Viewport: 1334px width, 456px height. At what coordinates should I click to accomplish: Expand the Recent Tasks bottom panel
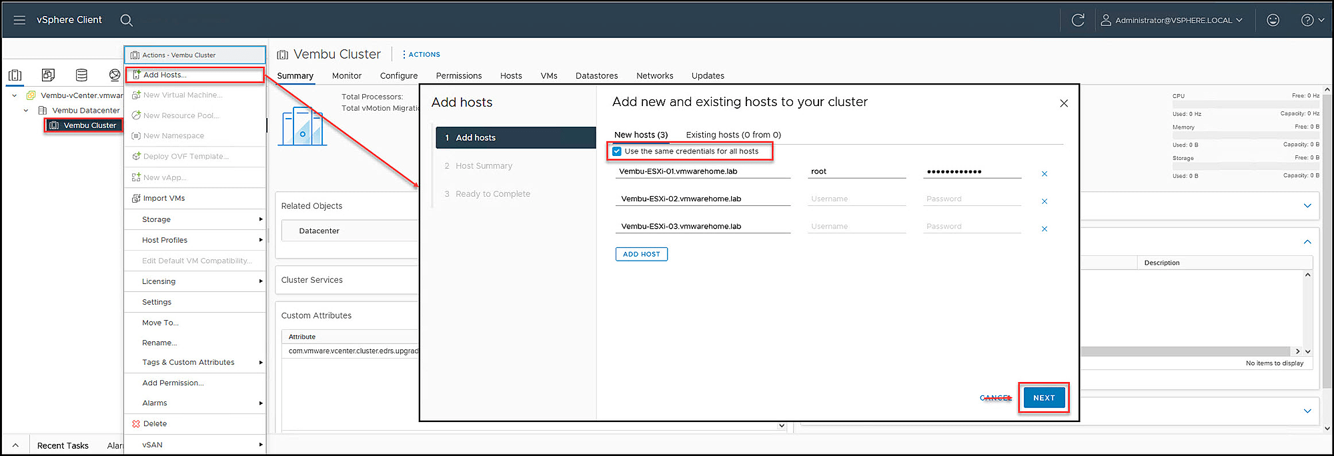[x=15, y=445]
